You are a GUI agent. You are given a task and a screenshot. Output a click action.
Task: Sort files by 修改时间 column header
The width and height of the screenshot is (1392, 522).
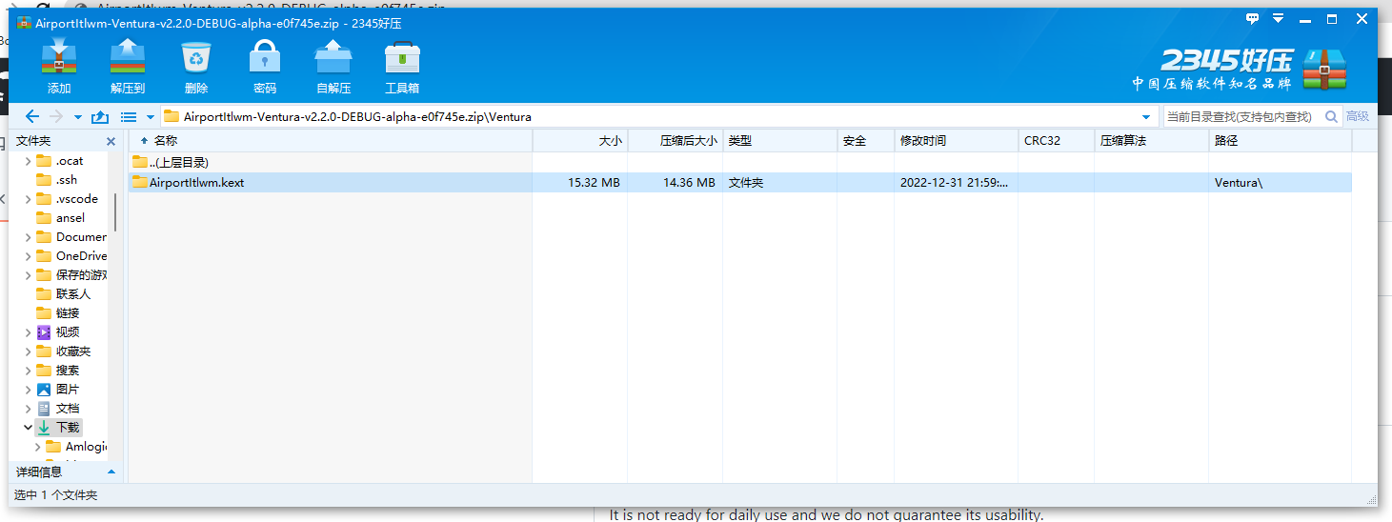(x=923, y=141)
